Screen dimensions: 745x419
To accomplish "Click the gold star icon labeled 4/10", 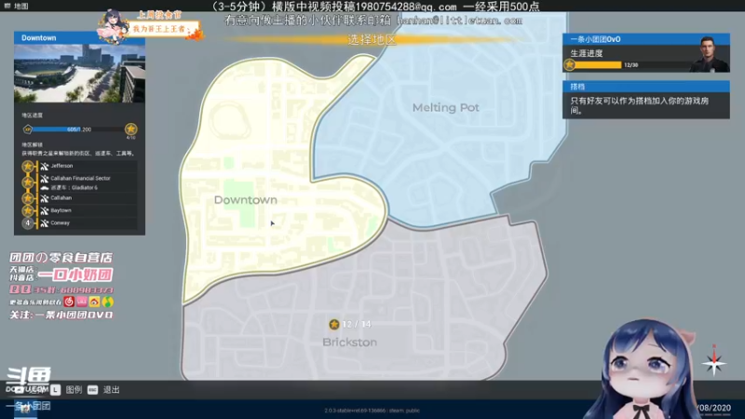I will click(x=130, y=128).
